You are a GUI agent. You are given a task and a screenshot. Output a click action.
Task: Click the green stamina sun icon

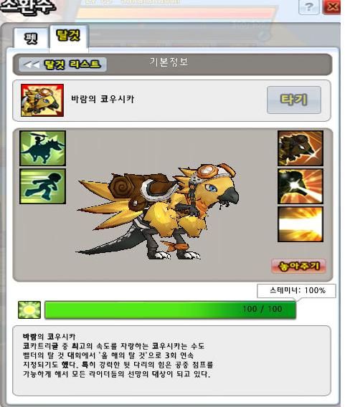(29, 310)
